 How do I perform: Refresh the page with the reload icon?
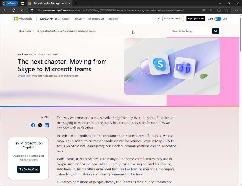tap(14, 10)
